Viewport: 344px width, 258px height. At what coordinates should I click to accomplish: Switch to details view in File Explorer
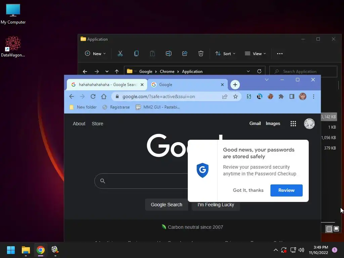click(x=329, y=229)
